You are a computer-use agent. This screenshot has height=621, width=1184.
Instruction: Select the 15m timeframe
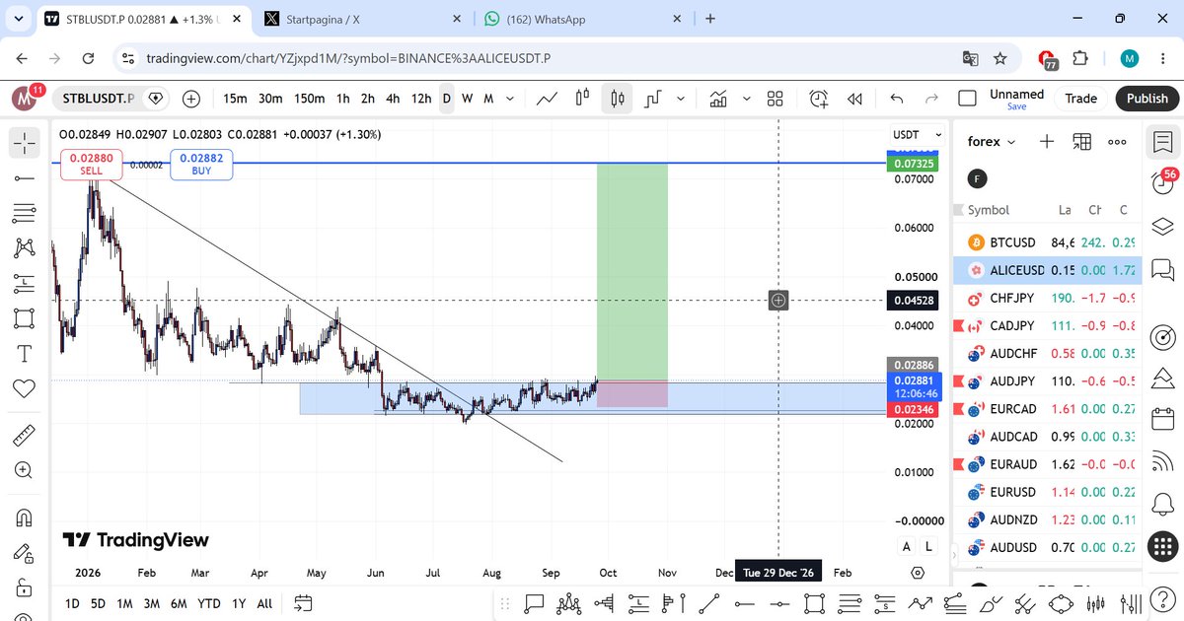pos(235,99)
